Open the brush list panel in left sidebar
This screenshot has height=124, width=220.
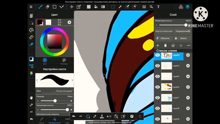pos(31,66)
